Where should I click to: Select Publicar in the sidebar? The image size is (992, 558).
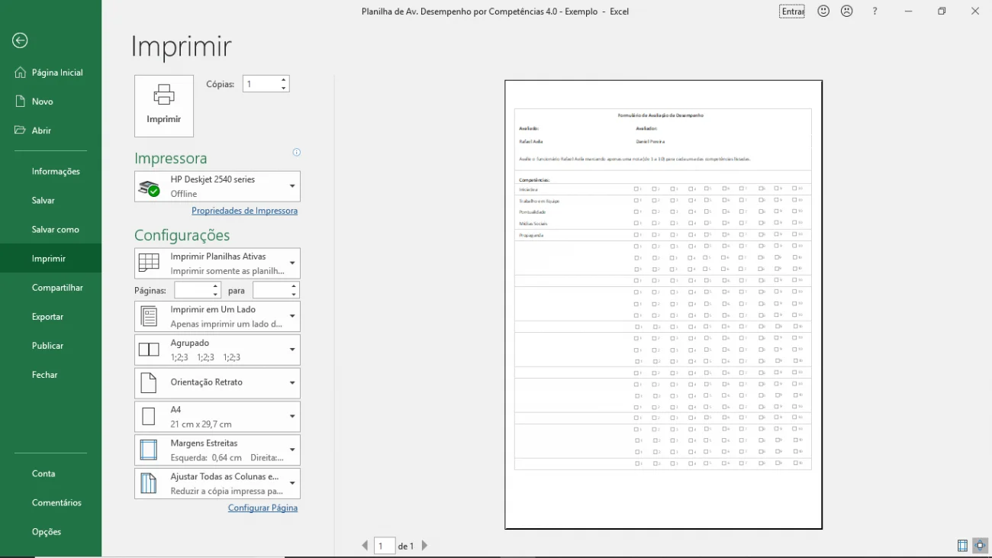tap(50, 346)
